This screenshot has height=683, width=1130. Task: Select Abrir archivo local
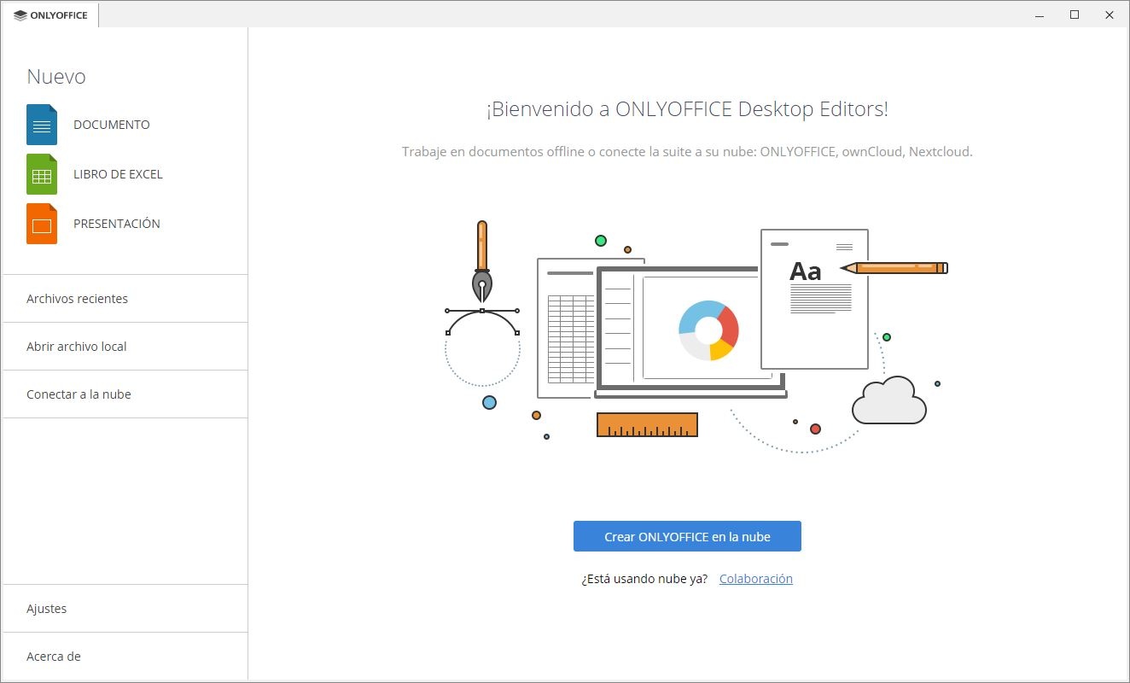click(x=125, y=347)
